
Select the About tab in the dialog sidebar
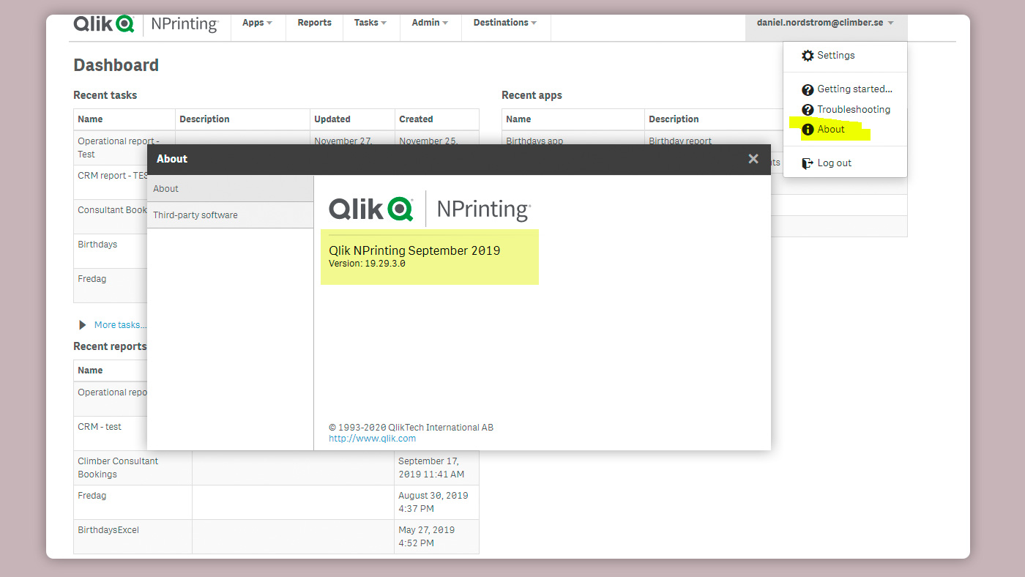[231, 189]
